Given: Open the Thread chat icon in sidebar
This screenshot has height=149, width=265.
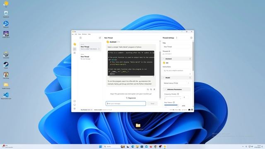Looking at the screenshot, I should [75, 49].
